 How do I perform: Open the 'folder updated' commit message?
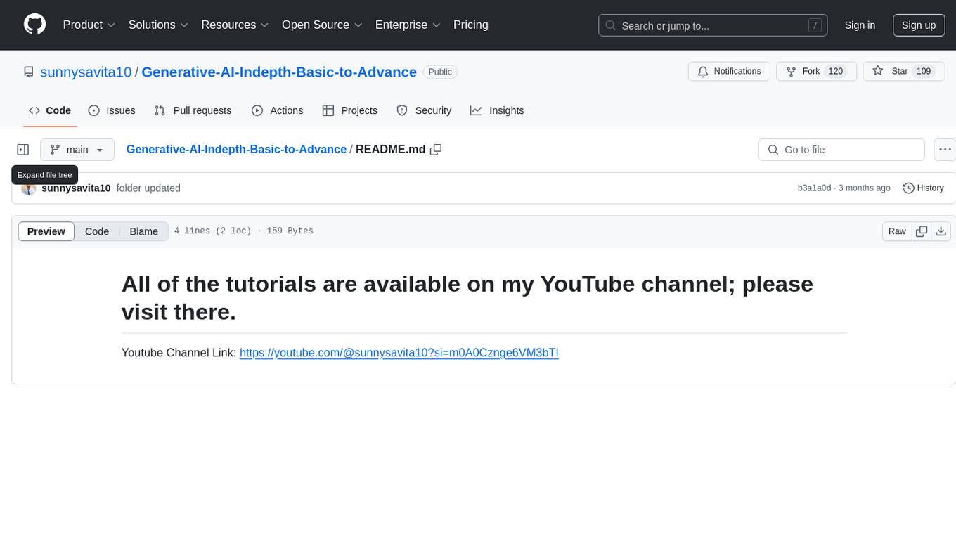click(148, 188)
